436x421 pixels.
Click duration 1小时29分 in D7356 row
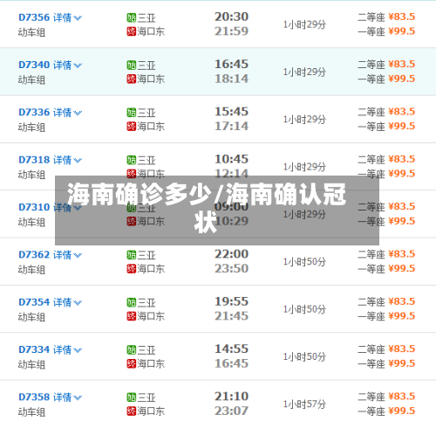click(304, 24)
